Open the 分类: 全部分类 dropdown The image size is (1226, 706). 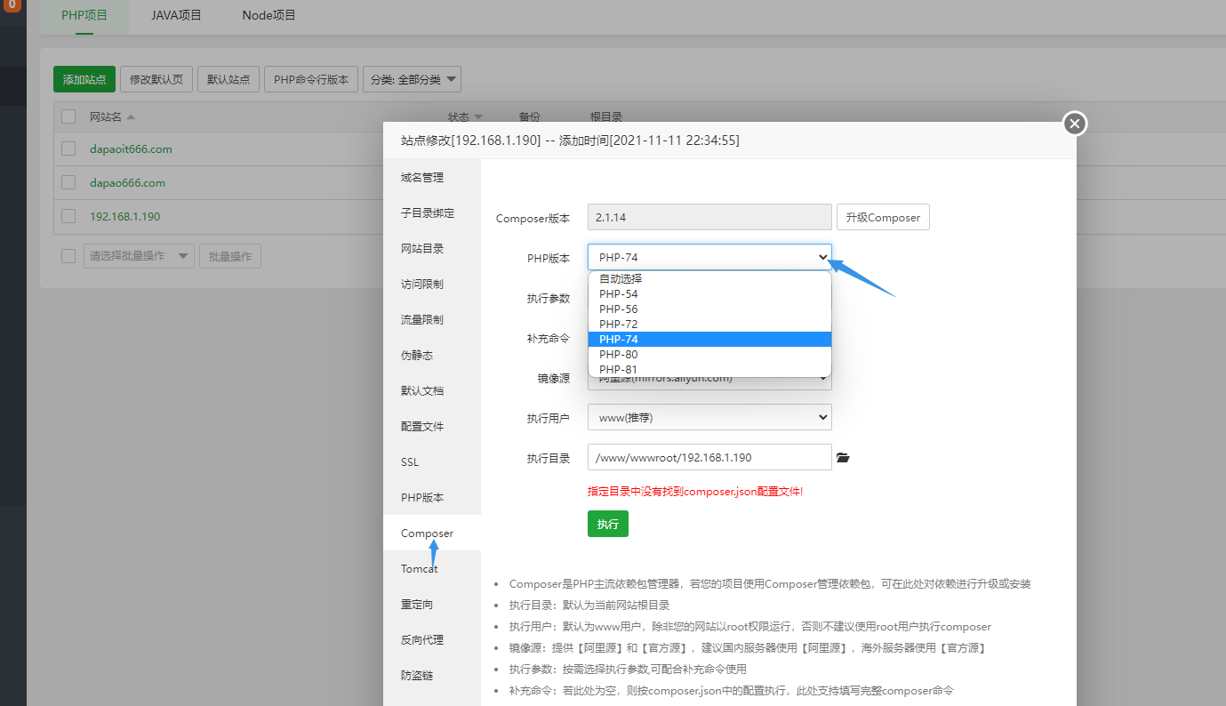(412, 79)
